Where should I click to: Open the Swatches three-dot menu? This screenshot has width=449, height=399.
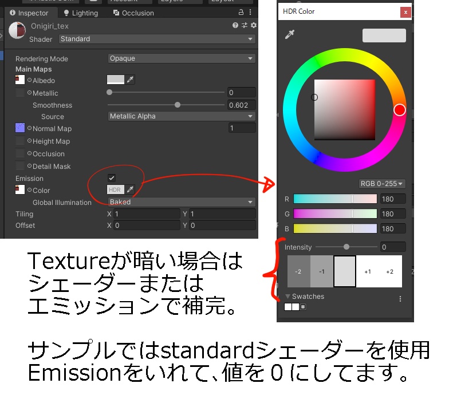point(400,299)
